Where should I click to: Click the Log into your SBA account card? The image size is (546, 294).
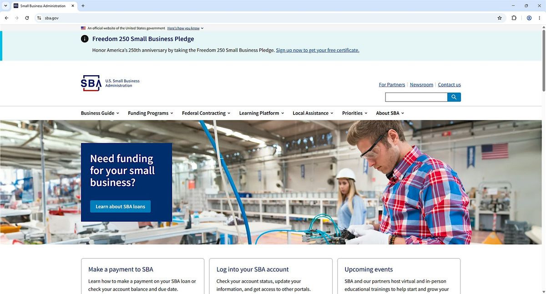(x=271, y=276)
